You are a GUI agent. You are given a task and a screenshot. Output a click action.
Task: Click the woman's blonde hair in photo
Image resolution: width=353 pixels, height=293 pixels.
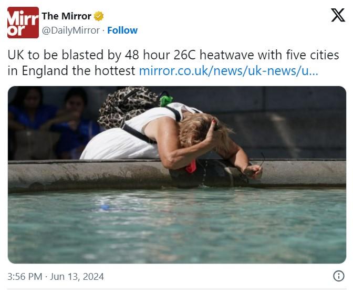pos(203,131)
